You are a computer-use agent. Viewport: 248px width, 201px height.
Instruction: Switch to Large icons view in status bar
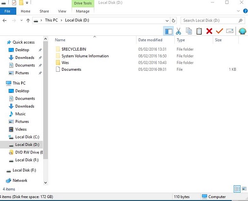[x=244, y=189]
